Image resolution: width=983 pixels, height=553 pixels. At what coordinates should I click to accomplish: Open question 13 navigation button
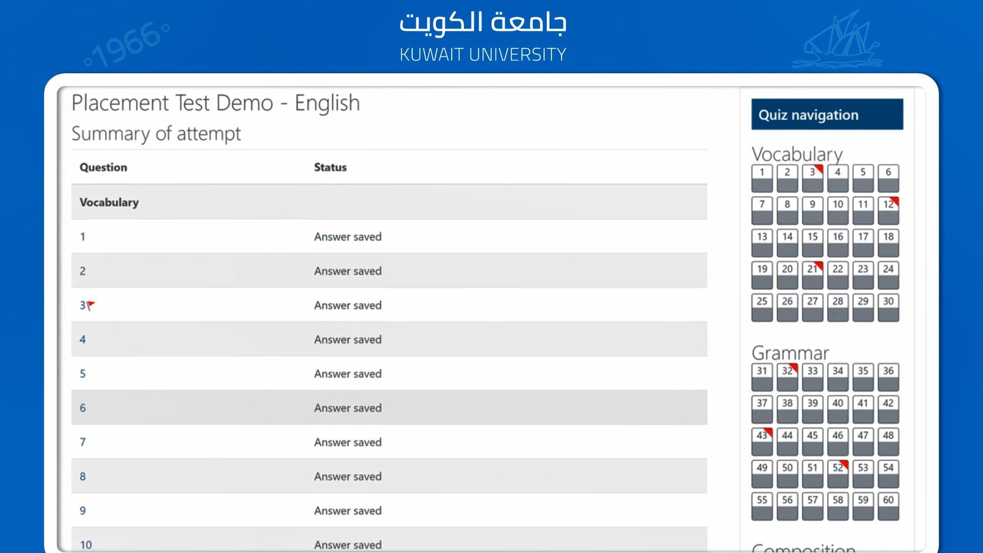point(762,243)
